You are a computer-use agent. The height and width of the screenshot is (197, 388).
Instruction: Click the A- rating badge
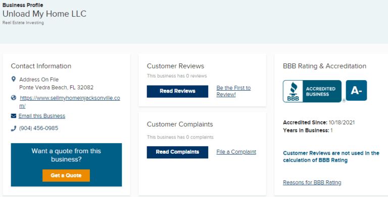point(356,90)
